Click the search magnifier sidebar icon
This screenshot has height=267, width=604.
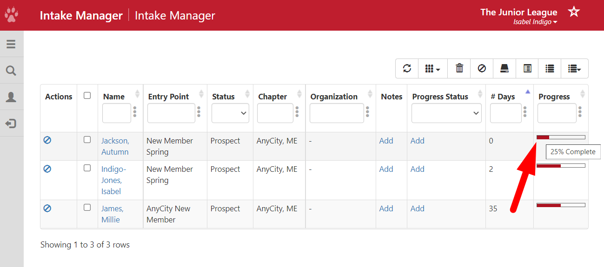click(11, 71)
